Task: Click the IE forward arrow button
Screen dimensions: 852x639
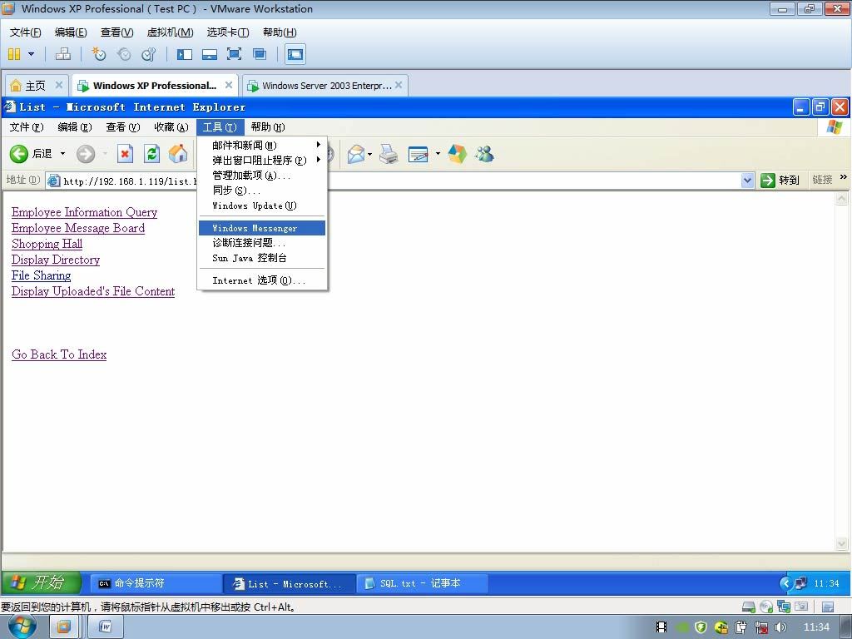Action: [86, 154]
